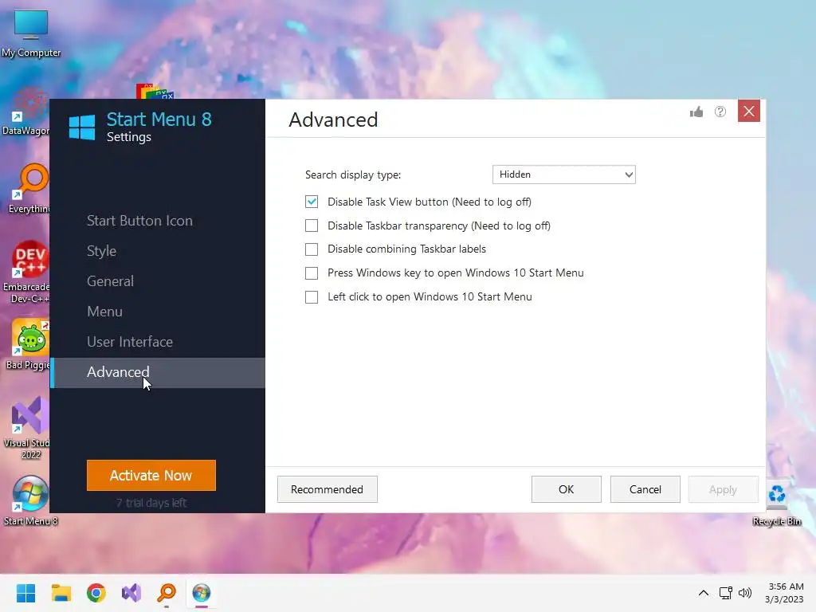The height and width of the screenshot is (612, 816).
Task: Select Recycle Bin desktop icon
Action: coord(777,504)
